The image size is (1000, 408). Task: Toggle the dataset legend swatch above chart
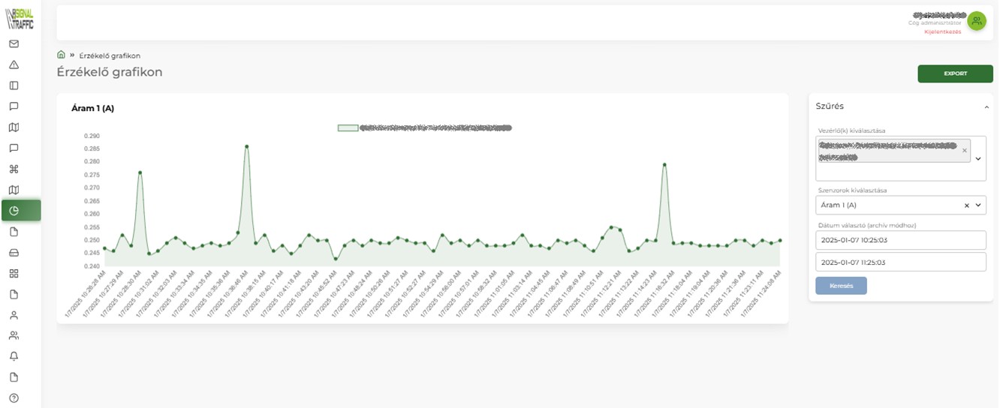pyautogui.click(x=348, y=128)
